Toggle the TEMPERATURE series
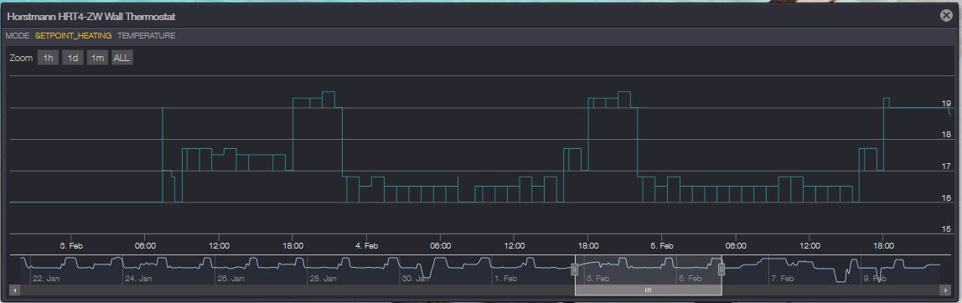This screenshot has width=962, height=303. 146,36
